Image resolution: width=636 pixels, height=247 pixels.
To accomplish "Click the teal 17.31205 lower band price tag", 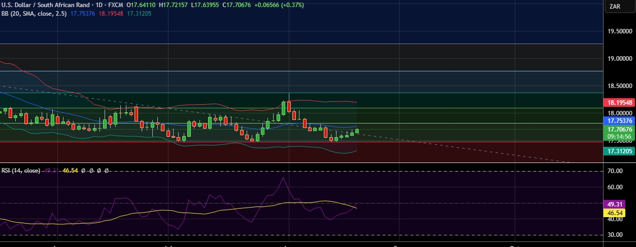I will point(619,151).
